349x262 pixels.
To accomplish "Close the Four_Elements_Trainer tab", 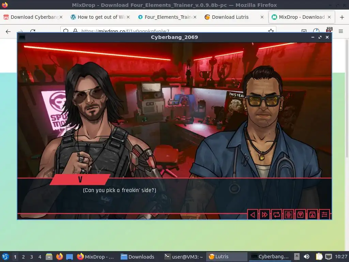I will click(195, 17).
